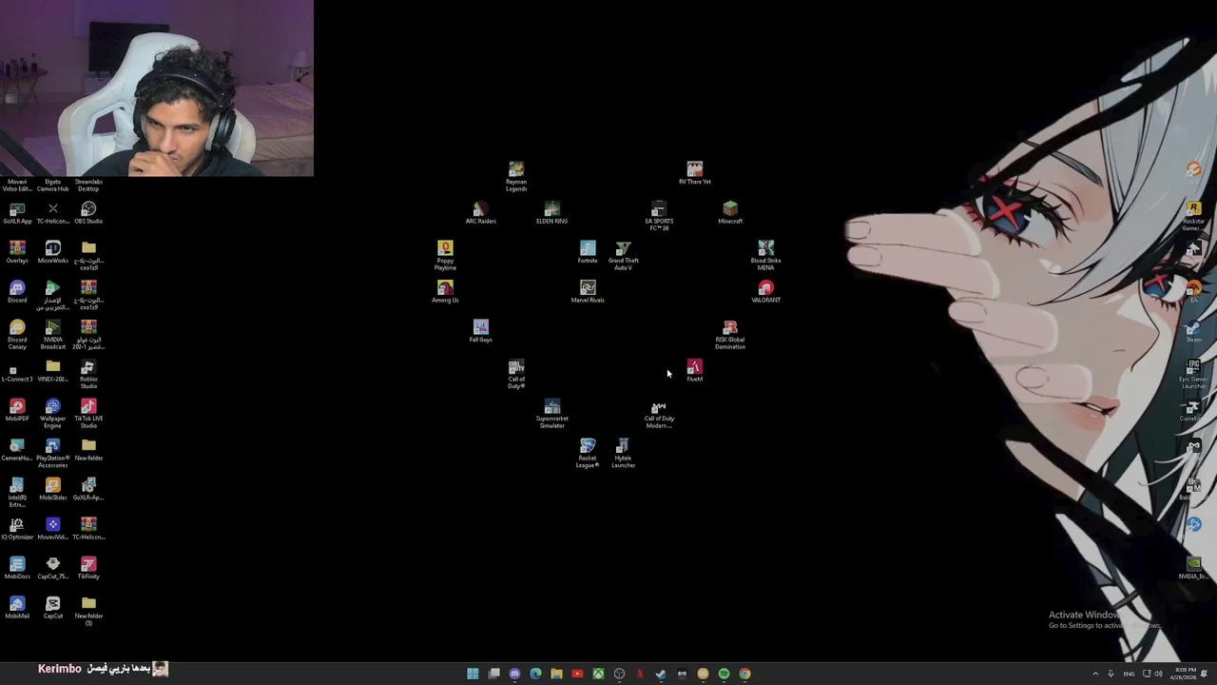
Task: Launch ARC Raiders from the desktop
Action: click(481, 212)
